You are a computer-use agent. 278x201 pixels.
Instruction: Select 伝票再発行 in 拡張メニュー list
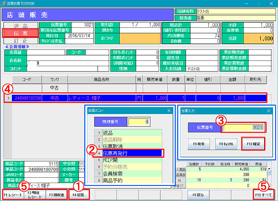click(x=132, y=153)
